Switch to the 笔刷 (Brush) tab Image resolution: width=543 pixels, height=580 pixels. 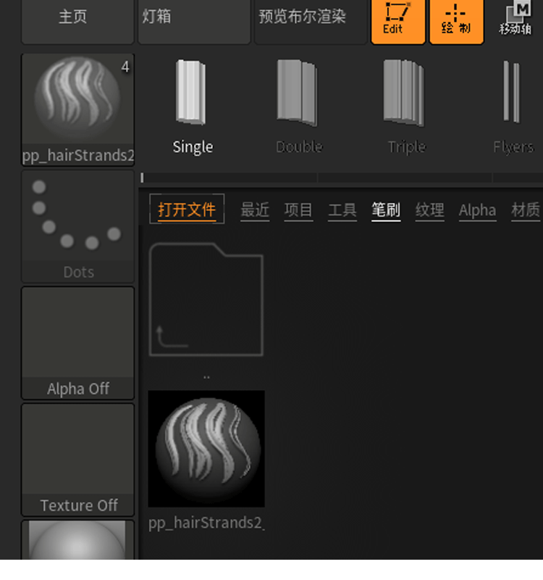[386, 210]
